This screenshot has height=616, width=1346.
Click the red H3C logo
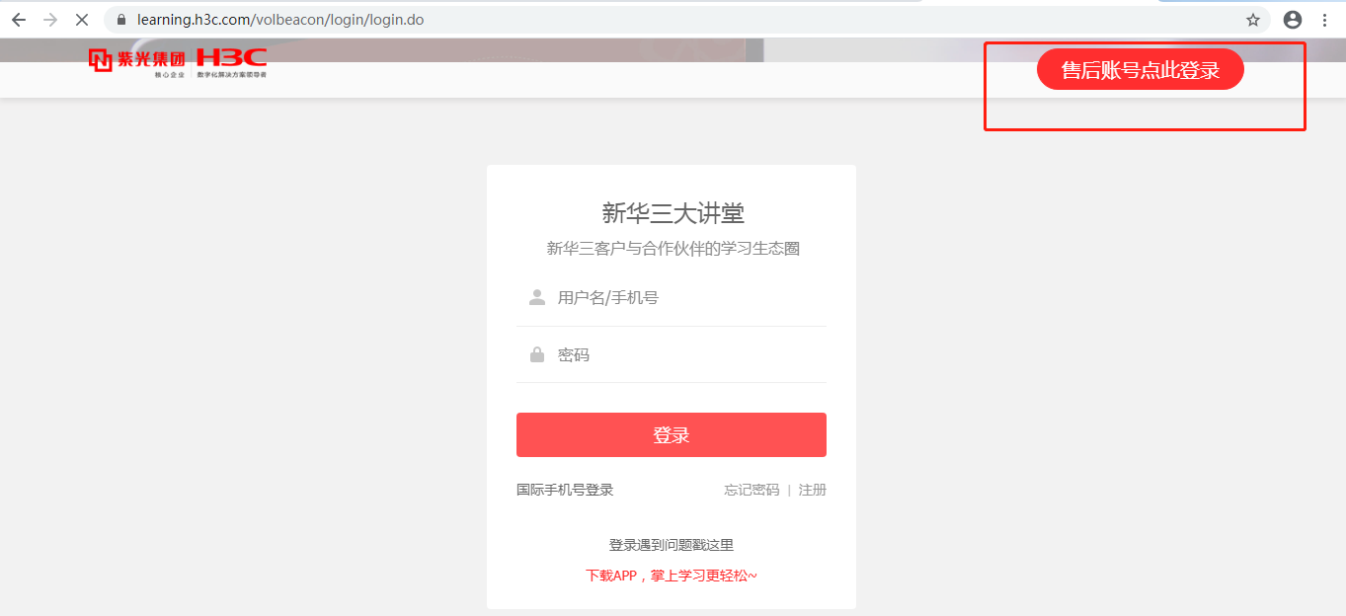point(231,59)
